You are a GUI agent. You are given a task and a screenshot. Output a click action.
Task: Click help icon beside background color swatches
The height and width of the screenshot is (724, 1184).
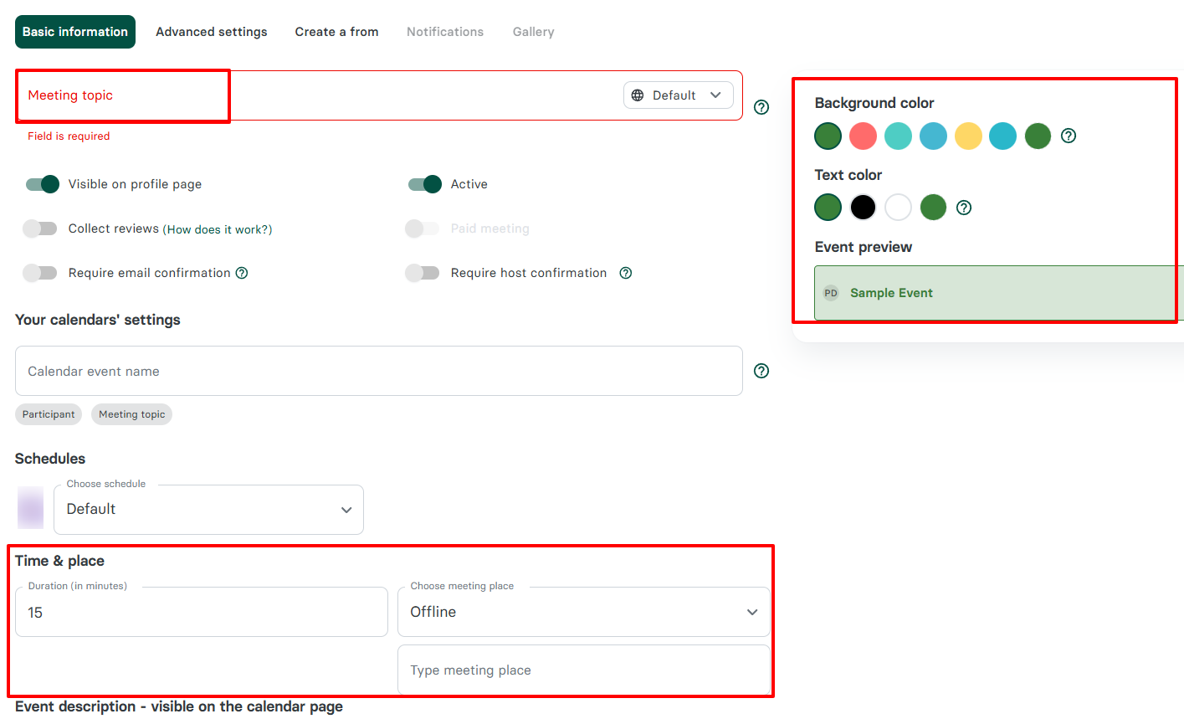1068,136
